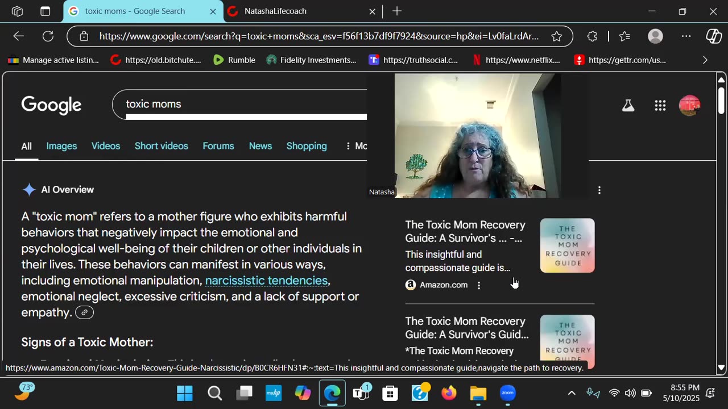The height and width of the screenshot is (409, 728).
Task: Reload the page with the refresh icon
Action: click(x=48, y=36)
